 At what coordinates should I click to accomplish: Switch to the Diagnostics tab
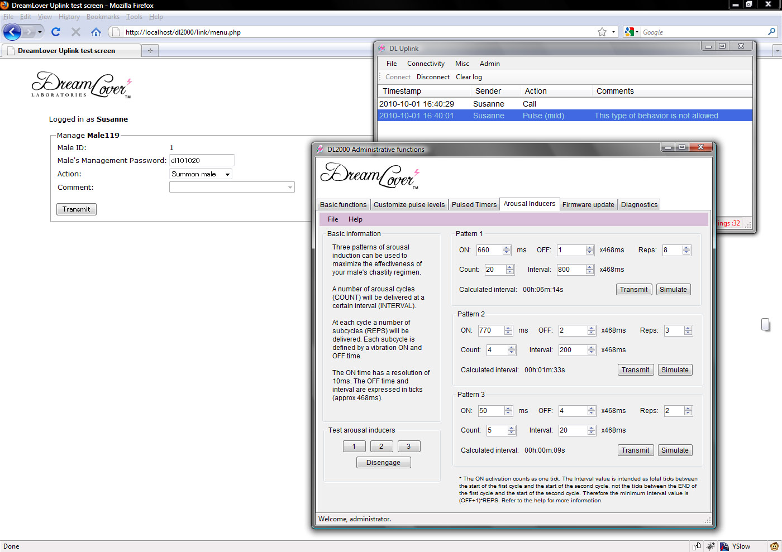click(x=639, y=205)
